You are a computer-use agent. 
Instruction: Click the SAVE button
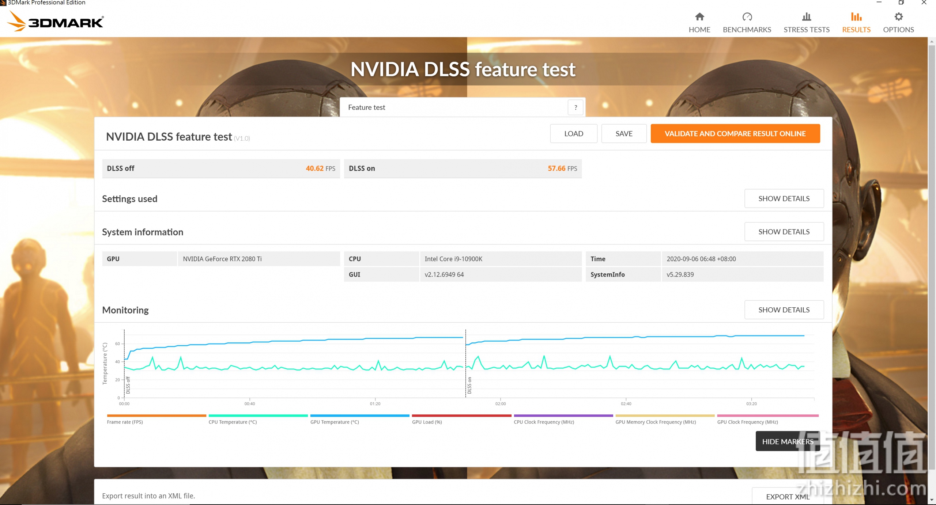coord(624,134)
